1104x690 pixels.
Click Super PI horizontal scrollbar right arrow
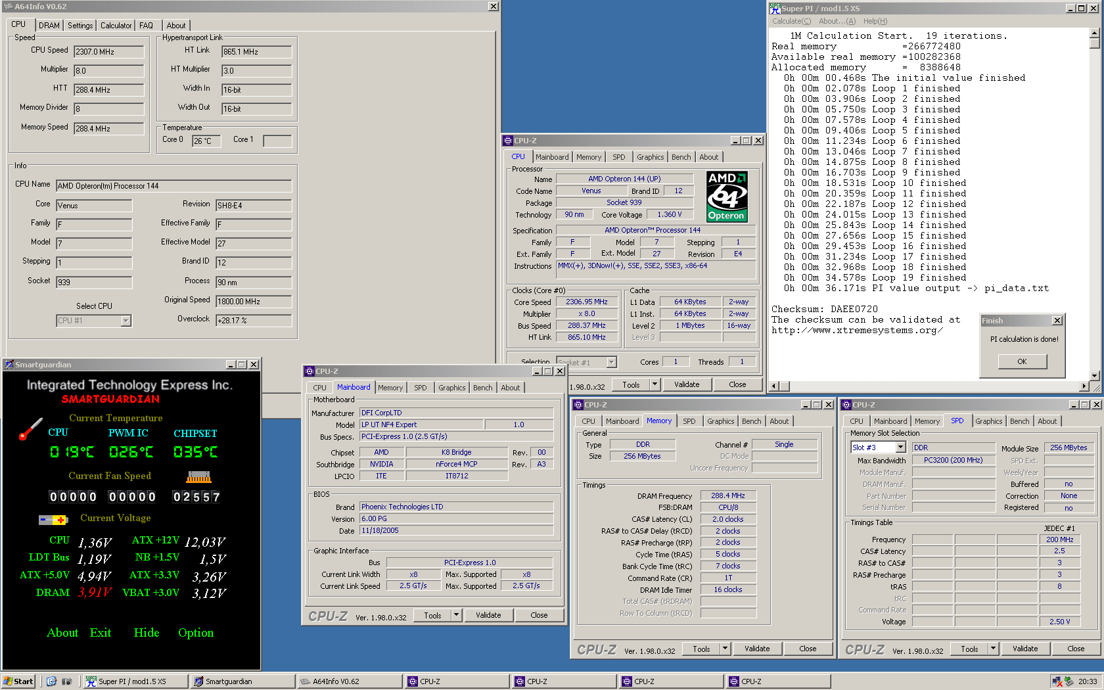[1084, 386]
